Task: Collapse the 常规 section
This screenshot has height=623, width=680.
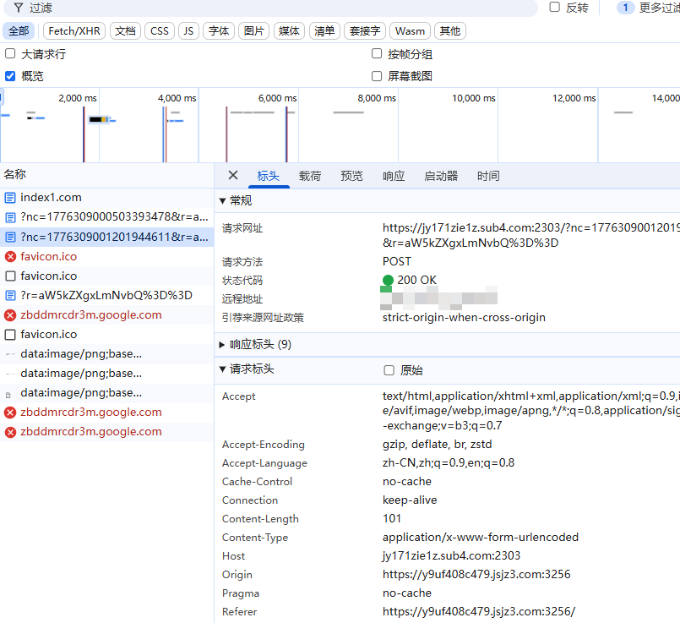Action: pyautogui.click(x=223, y=201)
